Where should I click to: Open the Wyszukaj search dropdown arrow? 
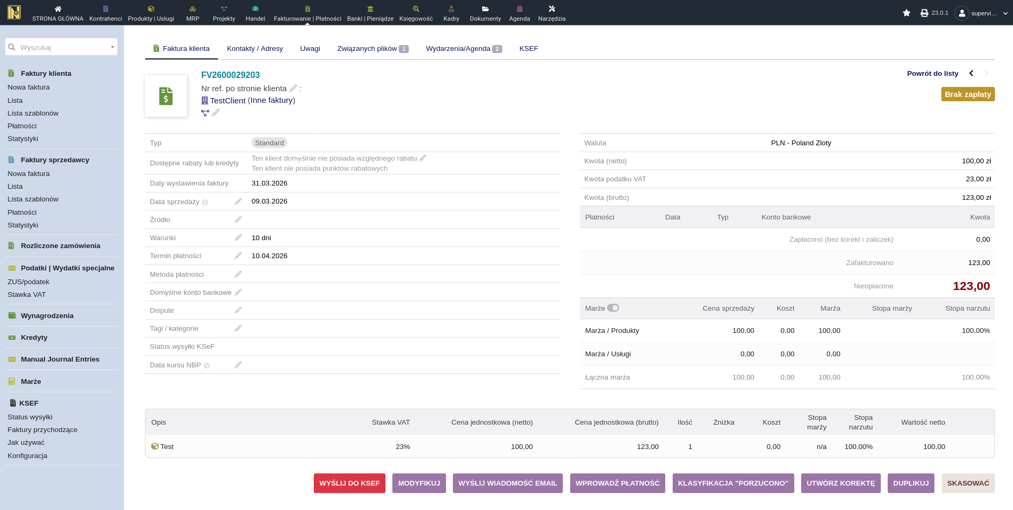pos(112,47)
